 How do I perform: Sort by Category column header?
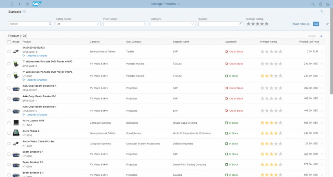[95, 42]
